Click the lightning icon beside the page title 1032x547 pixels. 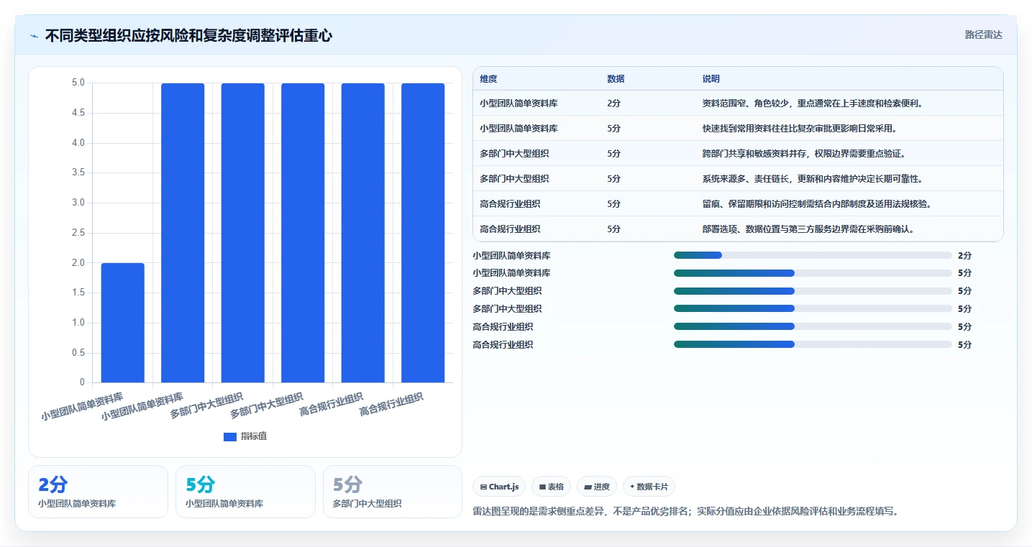pos(35,36)
